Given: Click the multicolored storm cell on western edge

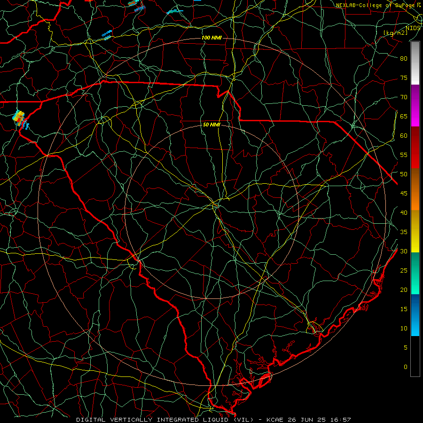Looking at the screenshot, I should 20,119.
